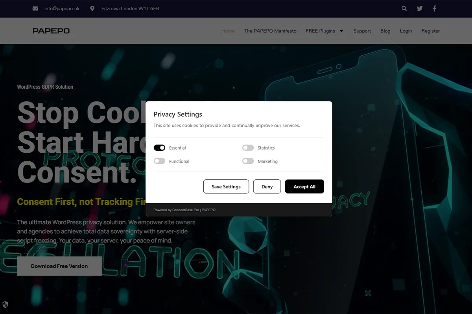Open the Blog menu item
Screen dimensions: 472x314
[x=385, y=31]
